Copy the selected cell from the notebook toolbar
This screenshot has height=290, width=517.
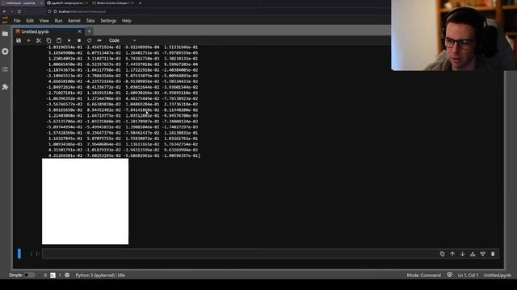tap(48, 40)
